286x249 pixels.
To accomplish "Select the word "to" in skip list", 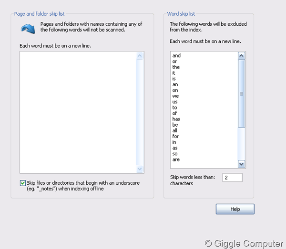I will click(x=174, y=108).
